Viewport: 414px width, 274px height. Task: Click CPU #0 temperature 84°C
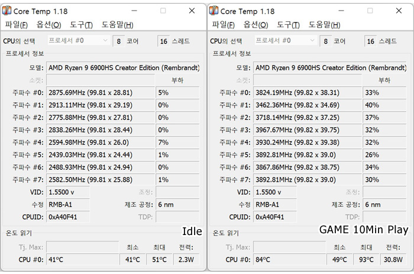tap(290, 259)
